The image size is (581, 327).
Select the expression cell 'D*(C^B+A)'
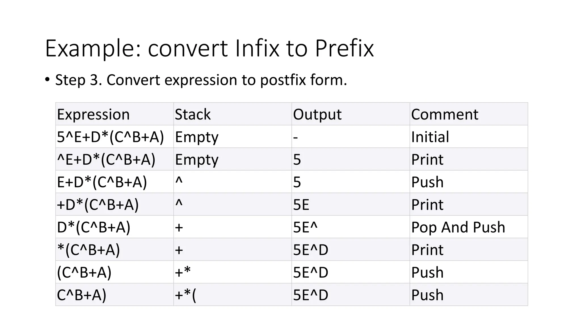115,227
